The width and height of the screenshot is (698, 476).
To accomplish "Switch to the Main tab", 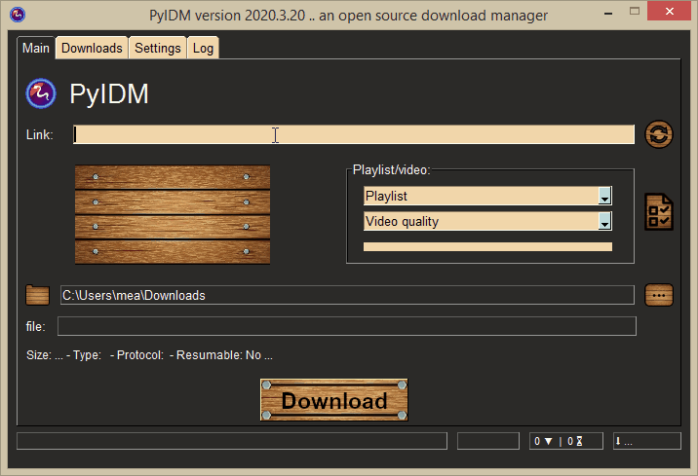I will pyautogui.click(x=36, y=48).
